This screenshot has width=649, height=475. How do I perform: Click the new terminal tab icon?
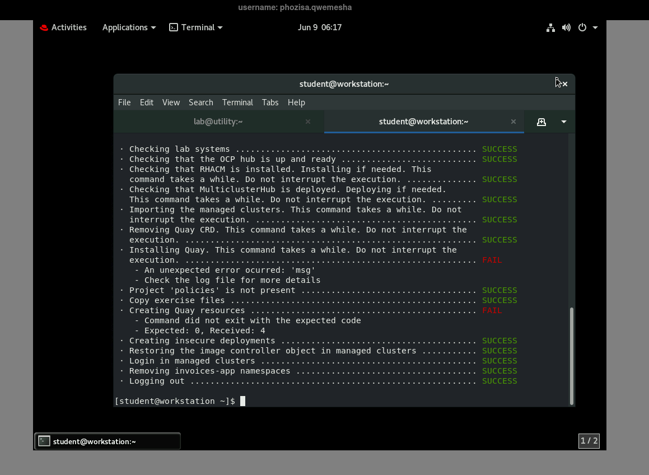(541, 122)
